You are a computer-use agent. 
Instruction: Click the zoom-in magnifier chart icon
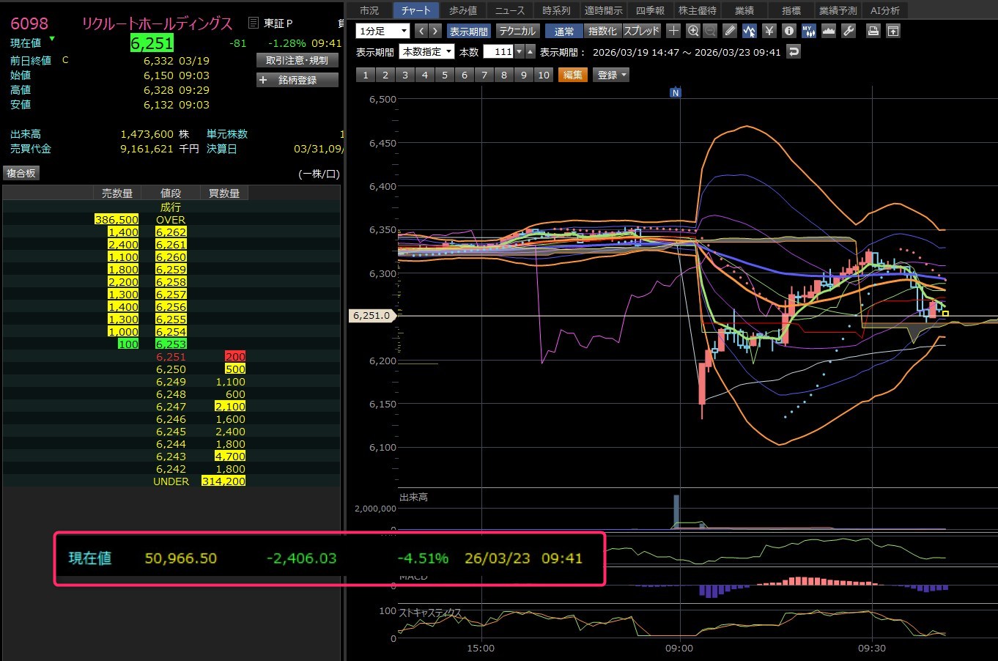point(693,31)
